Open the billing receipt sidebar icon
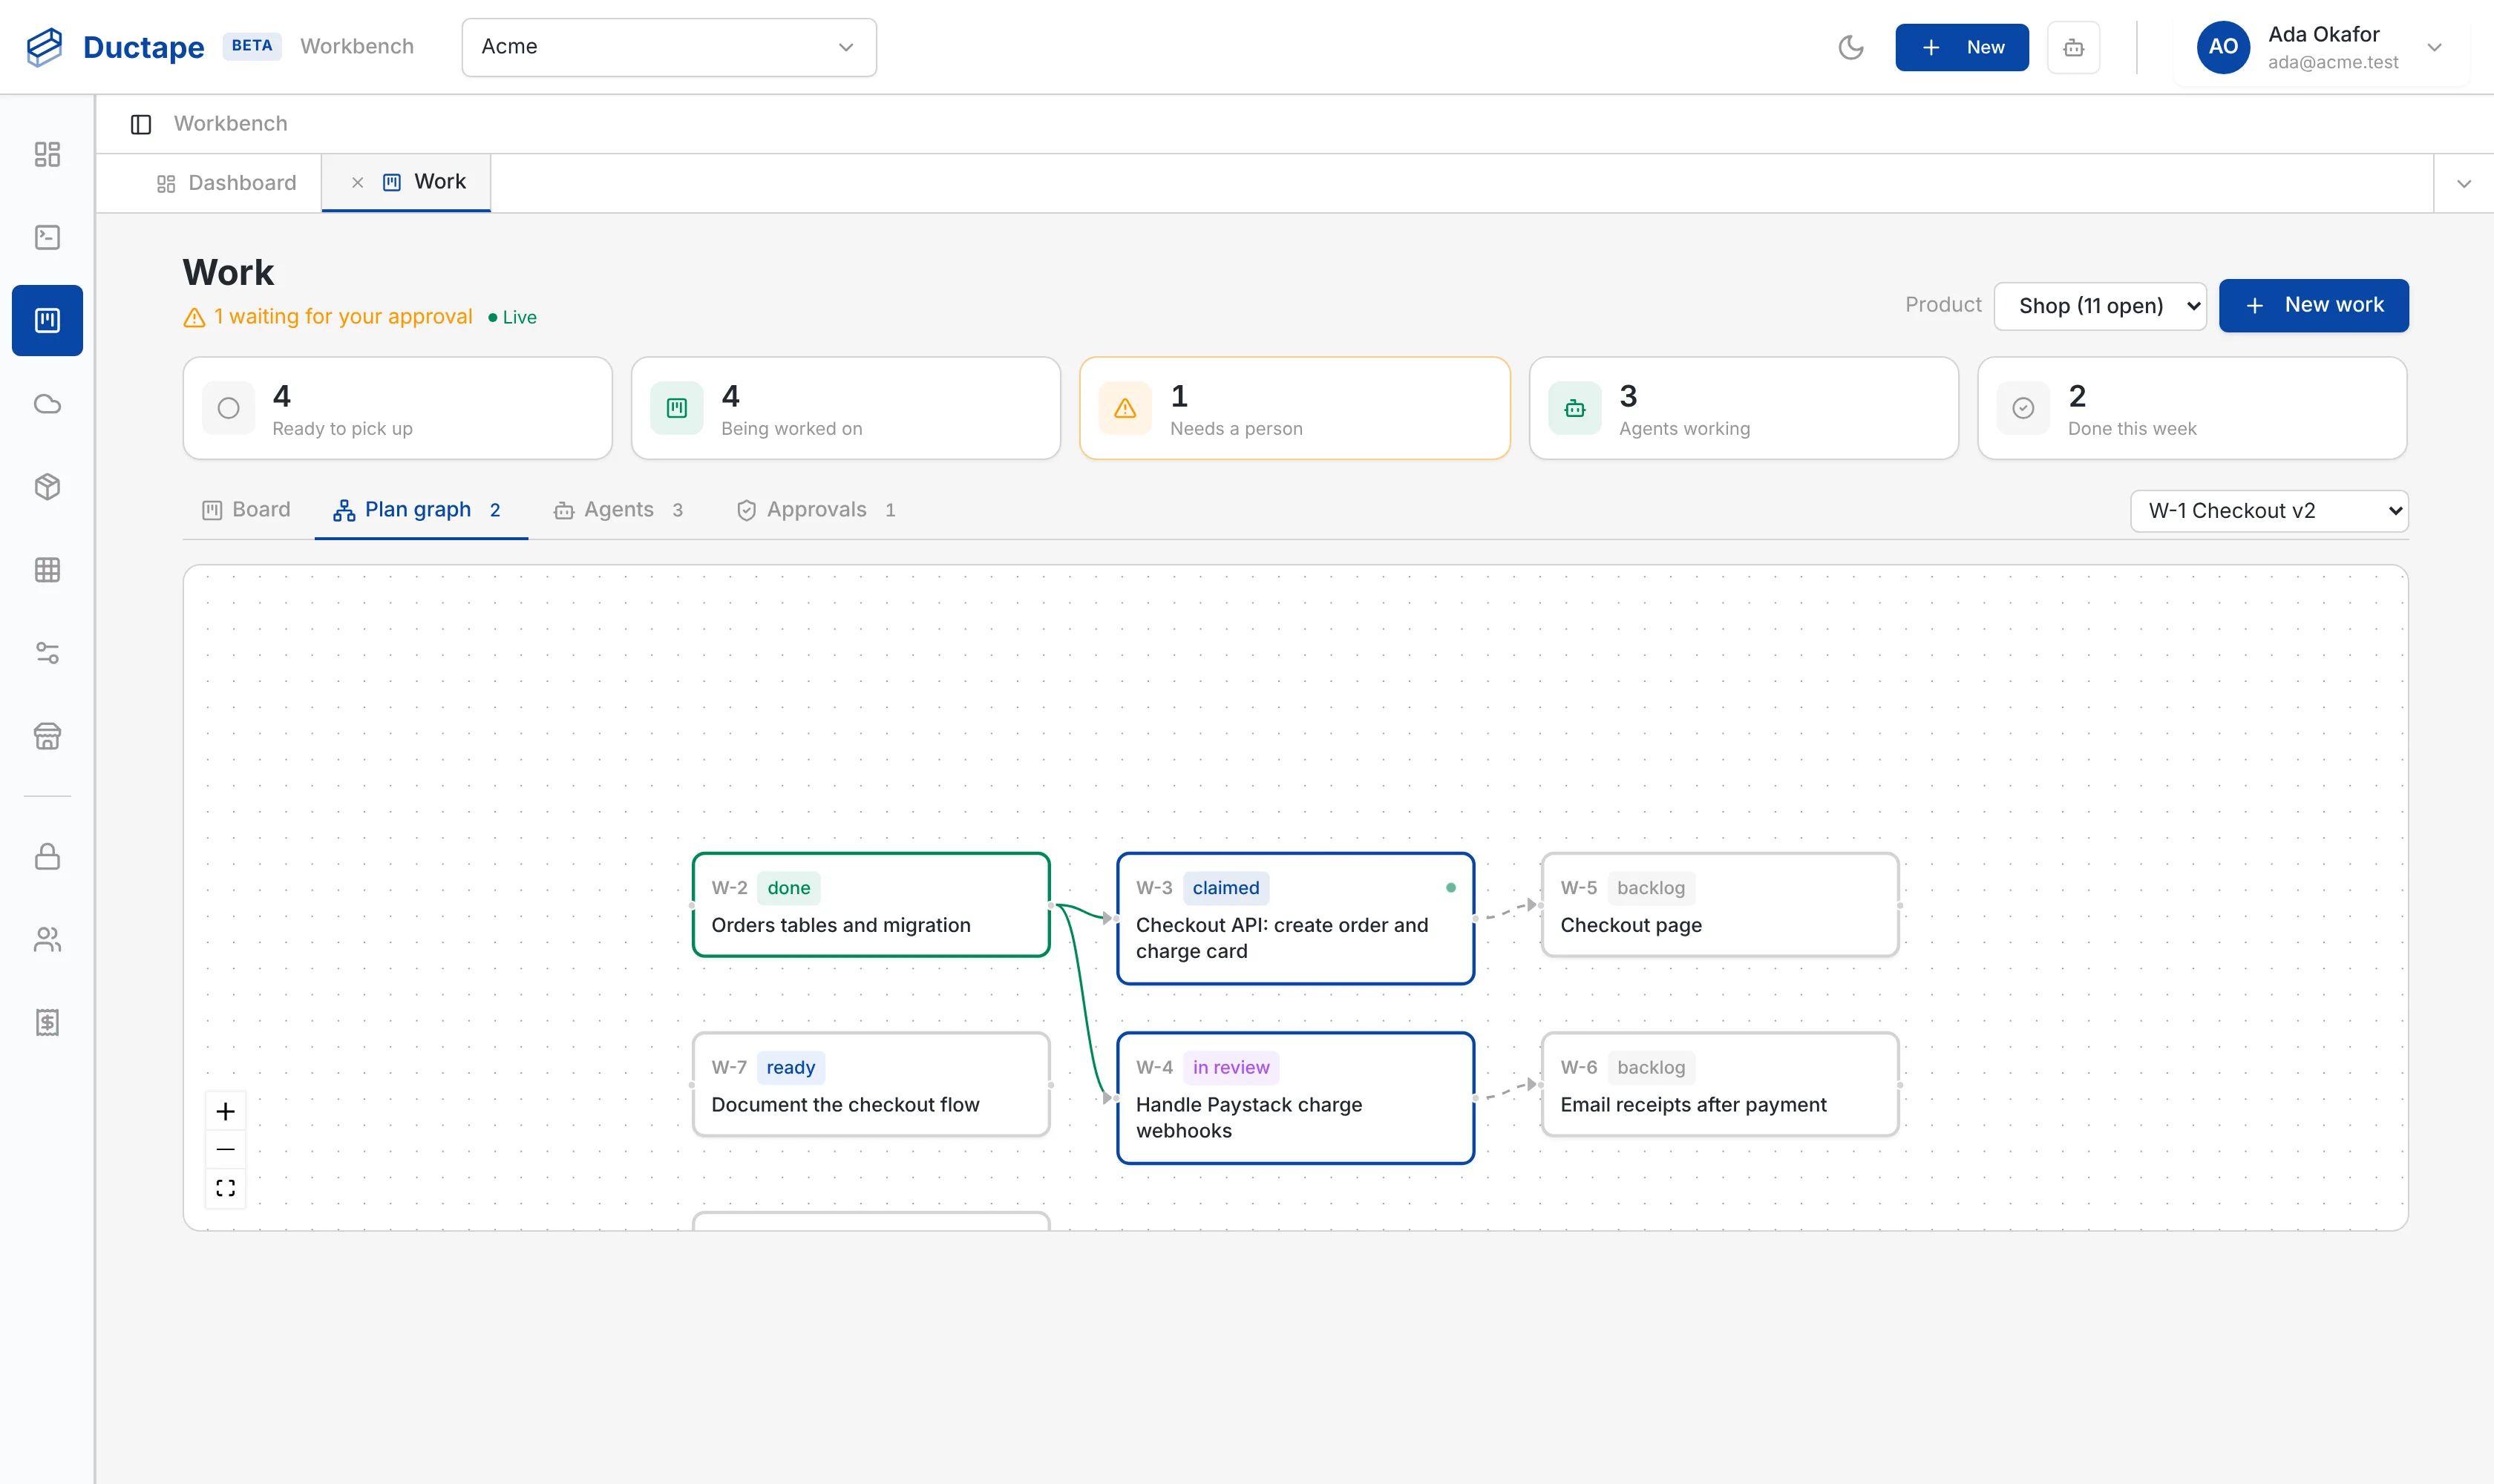2494x1484 pixels. click(47, 1023)
